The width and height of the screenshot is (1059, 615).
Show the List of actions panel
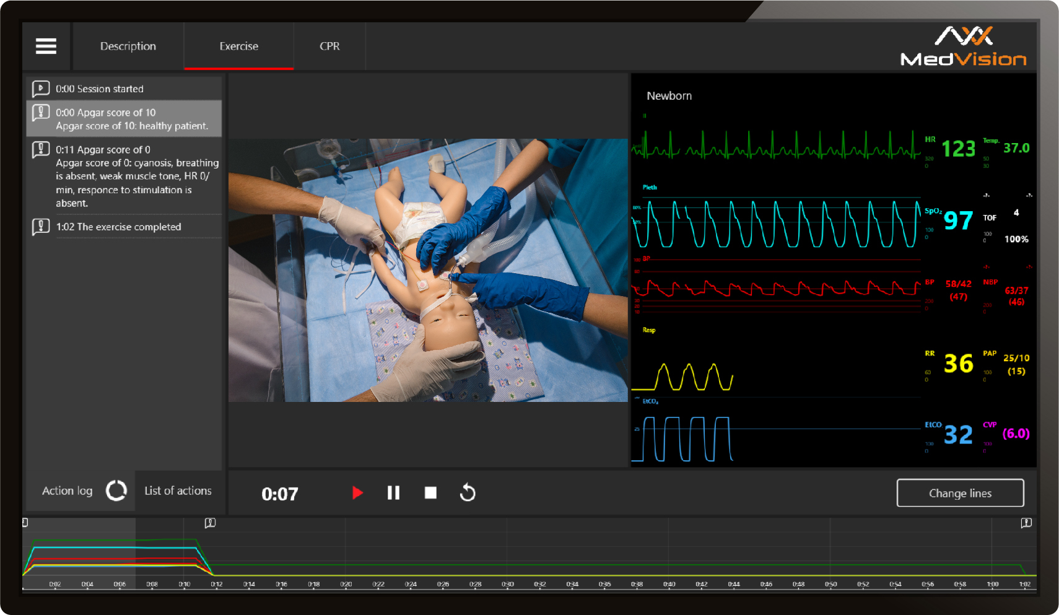coord(178,491)
